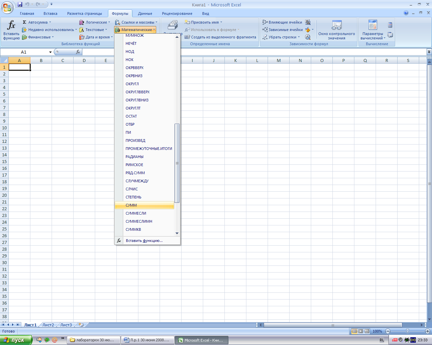Click the first sheet navigation arrow

tap(3, 325)
